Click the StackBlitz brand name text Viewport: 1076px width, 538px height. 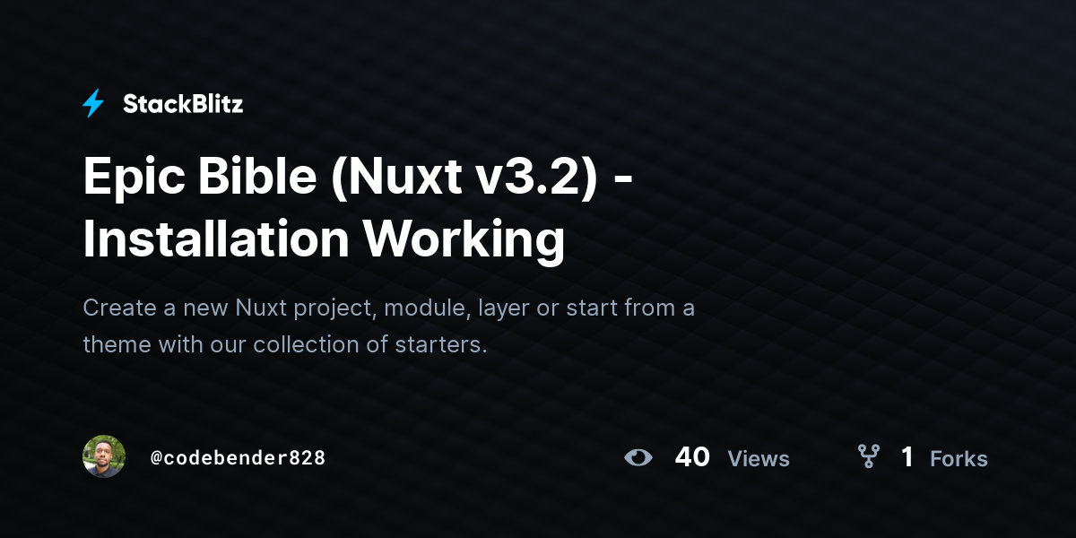(x=183, y=104)
